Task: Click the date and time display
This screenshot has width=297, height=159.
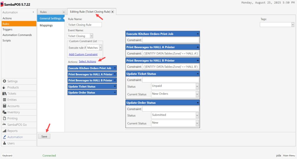Action: tap(268, 3)
